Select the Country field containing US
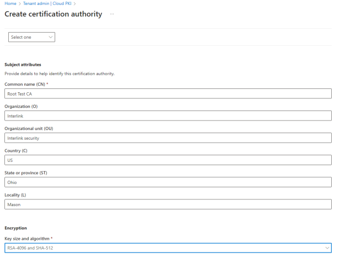The width and height of the screenshot is (345, 263). 168,160
